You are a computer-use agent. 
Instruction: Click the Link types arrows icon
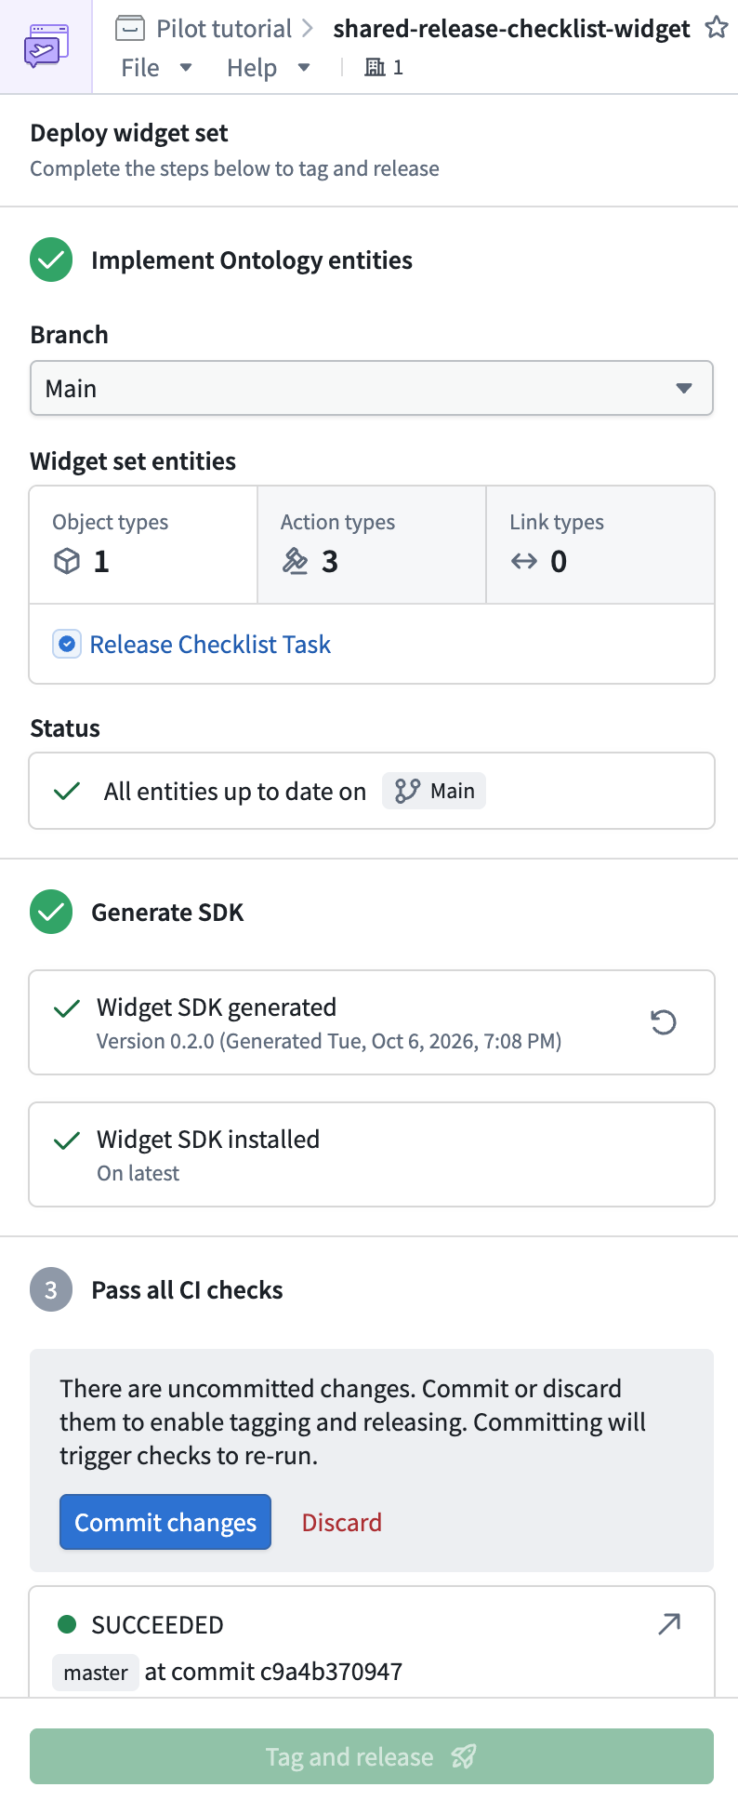click(x=524, y=561)
